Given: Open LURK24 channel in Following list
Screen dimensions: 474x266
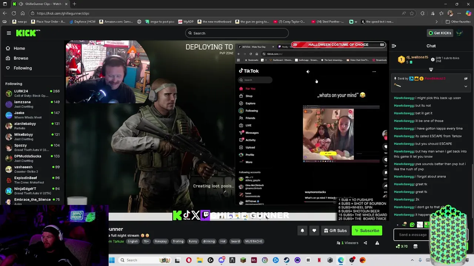Looking at the screenshot, I should 33,93.
